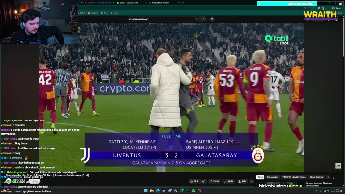Like the video showing 37 B
Viewport: 345px width, 194px height.
[194, 181]
